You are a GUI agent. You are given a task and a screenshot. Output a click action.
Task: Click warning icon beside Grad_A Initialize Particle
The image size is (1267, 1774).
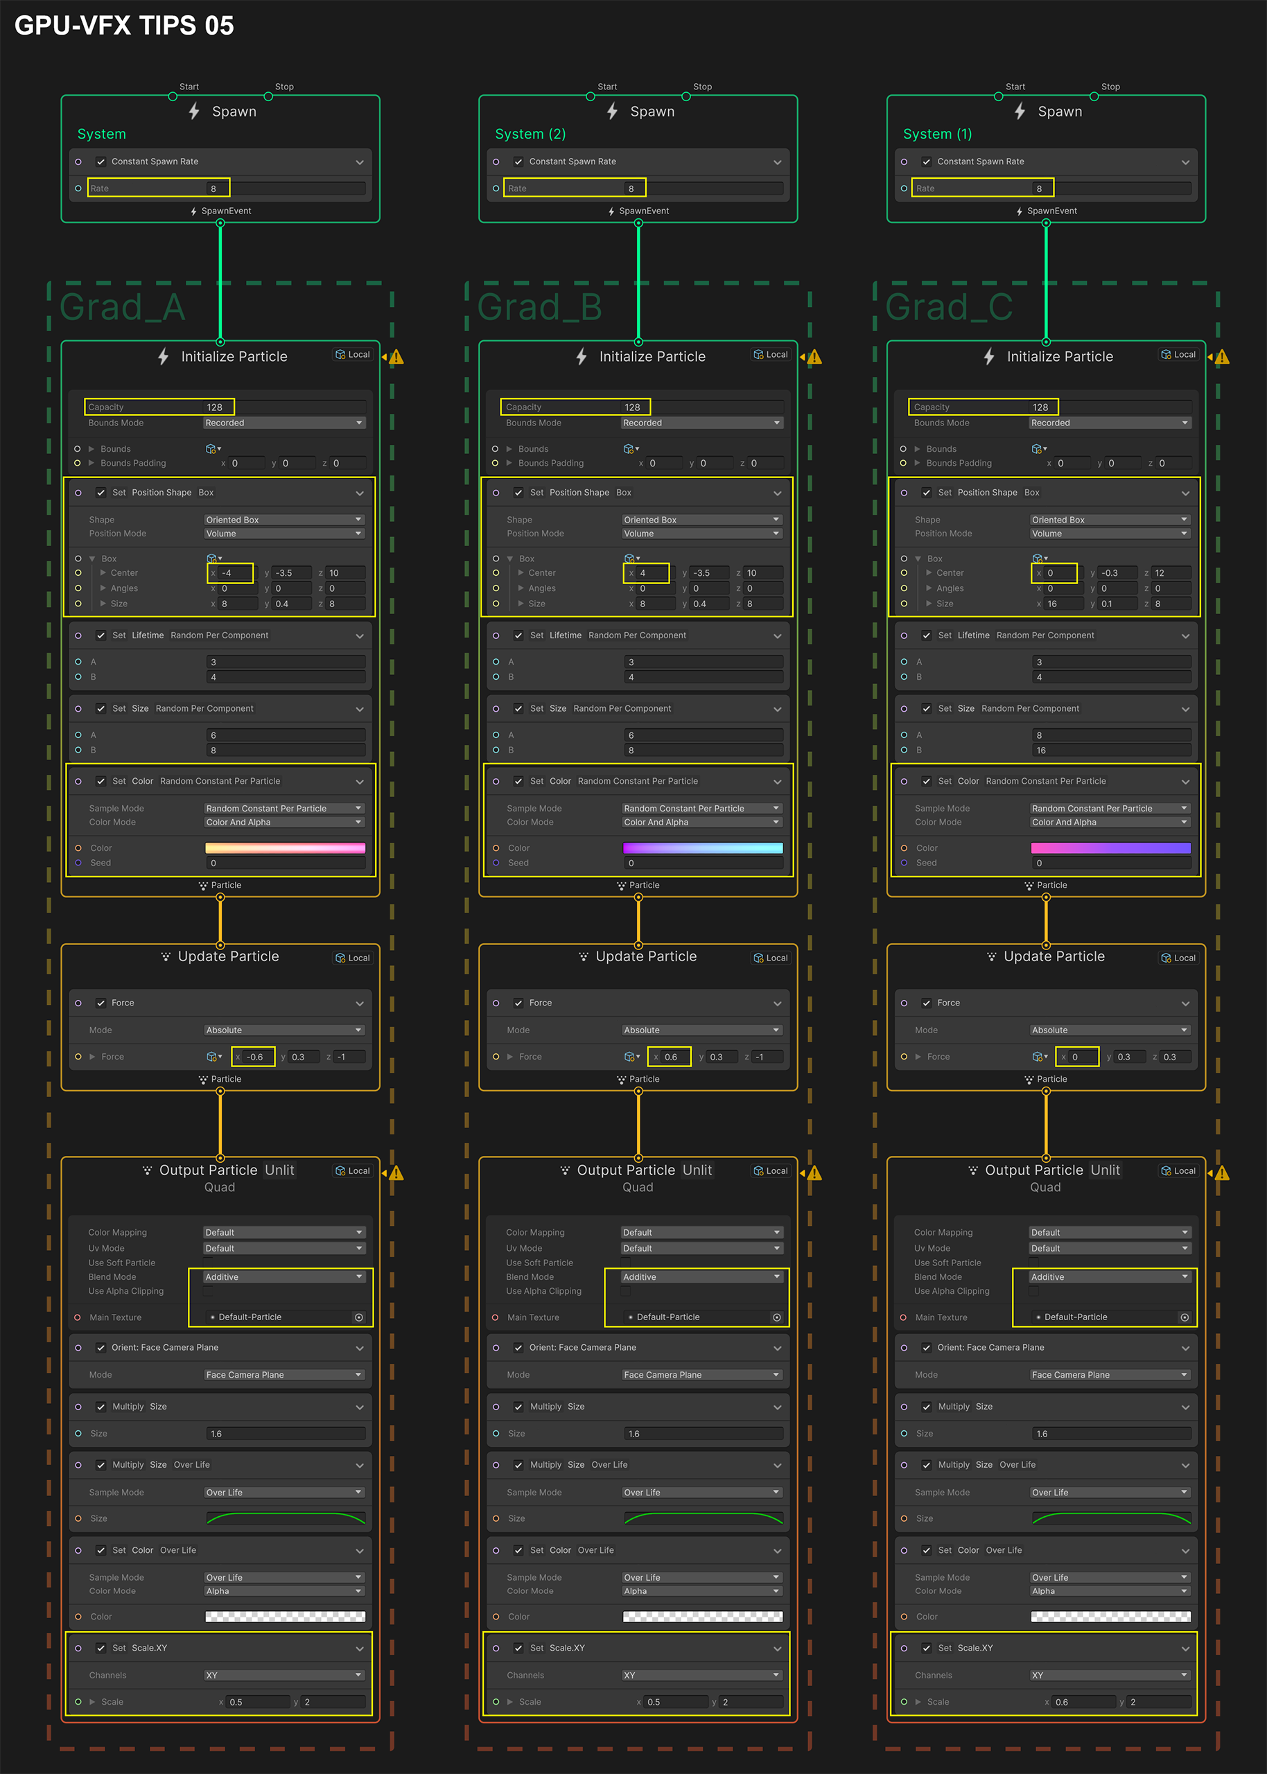pyautogui.click(x=396, y=357)
